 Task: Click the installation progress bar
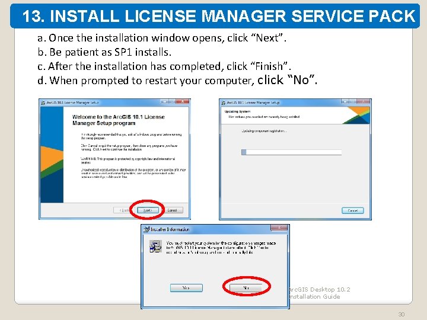point(291,152)
